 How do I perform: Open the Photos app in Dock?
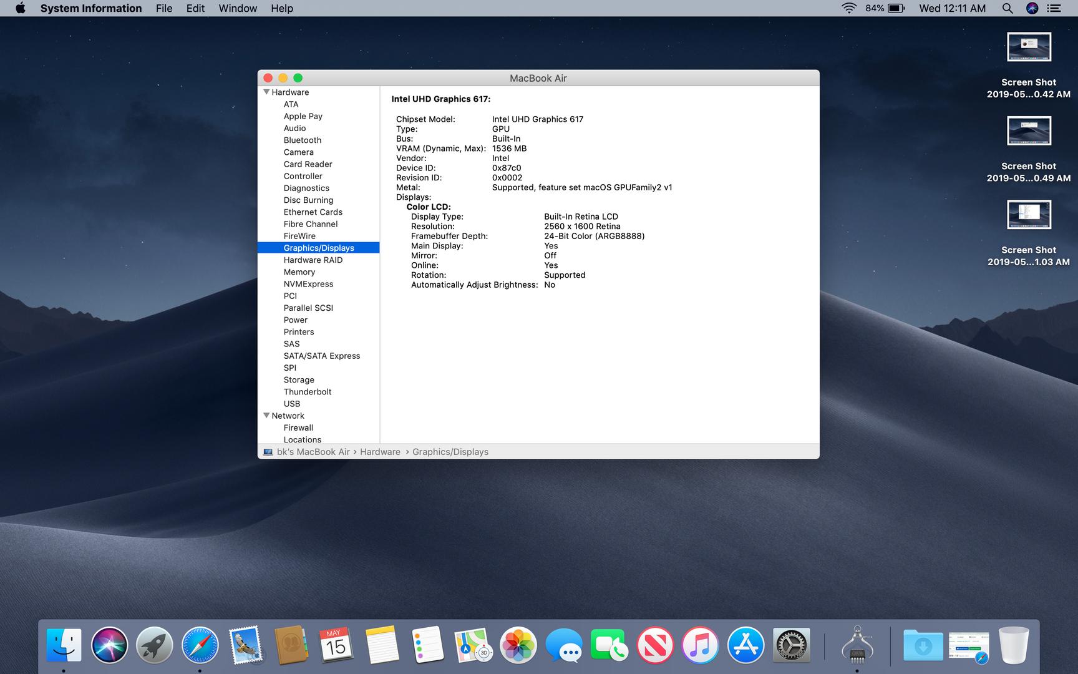point(518,645)
